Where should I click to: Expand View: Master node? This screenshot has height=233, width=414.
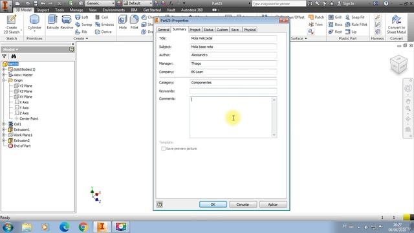[4, 75]
